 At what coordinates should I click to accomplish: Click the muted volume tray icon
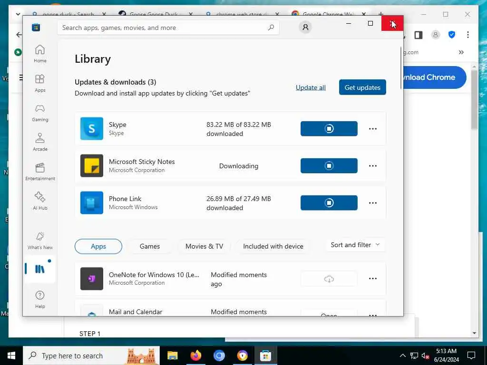[425, 355]
